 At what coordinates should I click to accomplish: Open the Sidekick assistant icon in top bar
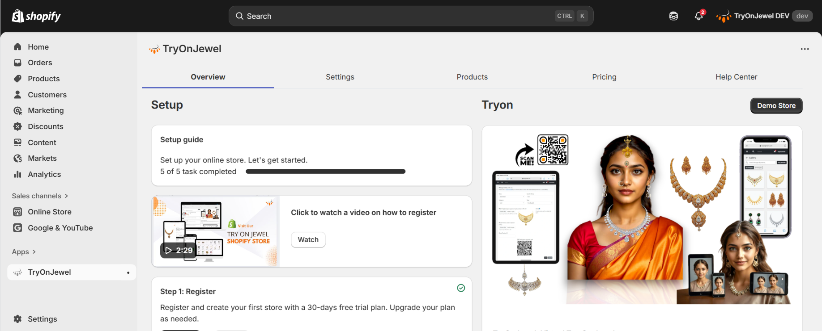coord(673,16)
